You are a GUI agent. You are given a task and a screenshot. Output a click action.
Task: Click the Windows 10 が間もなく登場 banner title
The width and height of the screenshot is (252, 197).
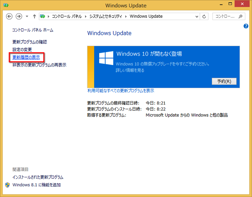tap(149, 54)
